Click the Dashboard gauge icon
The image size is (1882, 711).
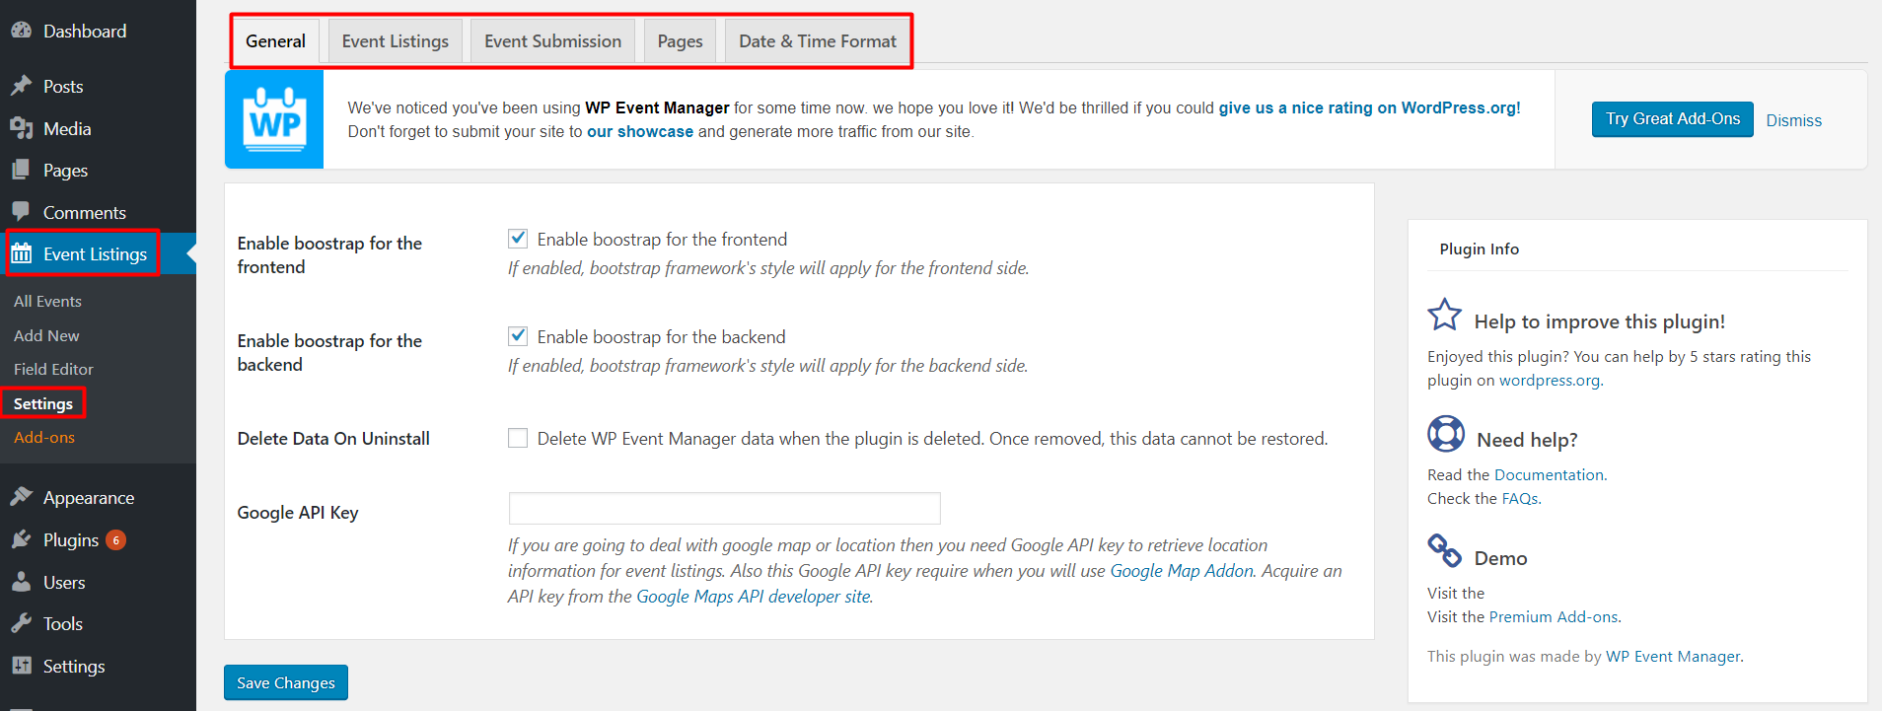21,31
